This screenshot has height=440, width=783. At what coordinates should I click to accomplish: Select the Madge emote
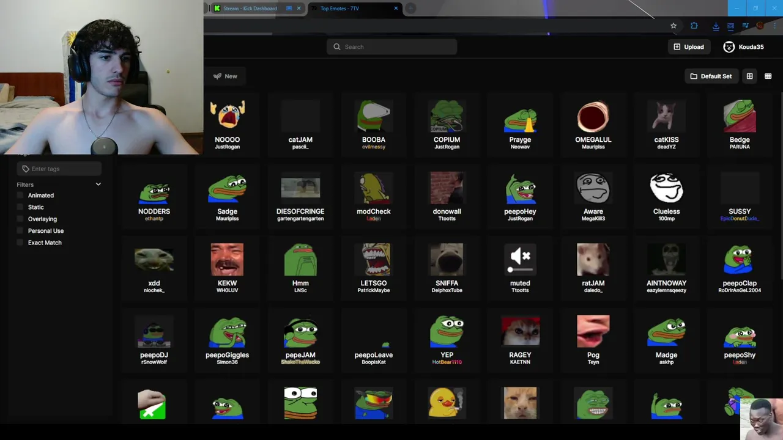(666, 340)
